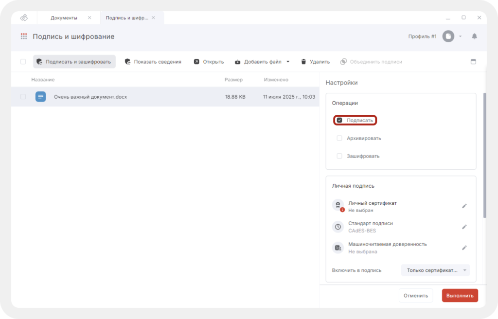
Task: Click the Отменить button
Action: [415, 295]
